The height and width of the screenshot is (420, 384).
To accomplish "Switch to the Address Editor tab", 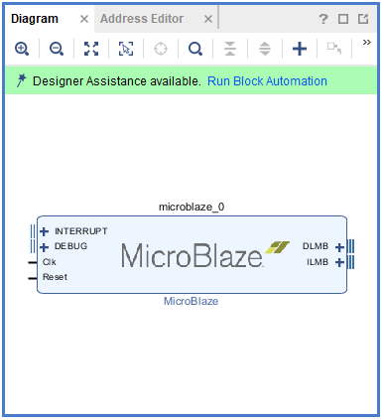I will [142, 19].
